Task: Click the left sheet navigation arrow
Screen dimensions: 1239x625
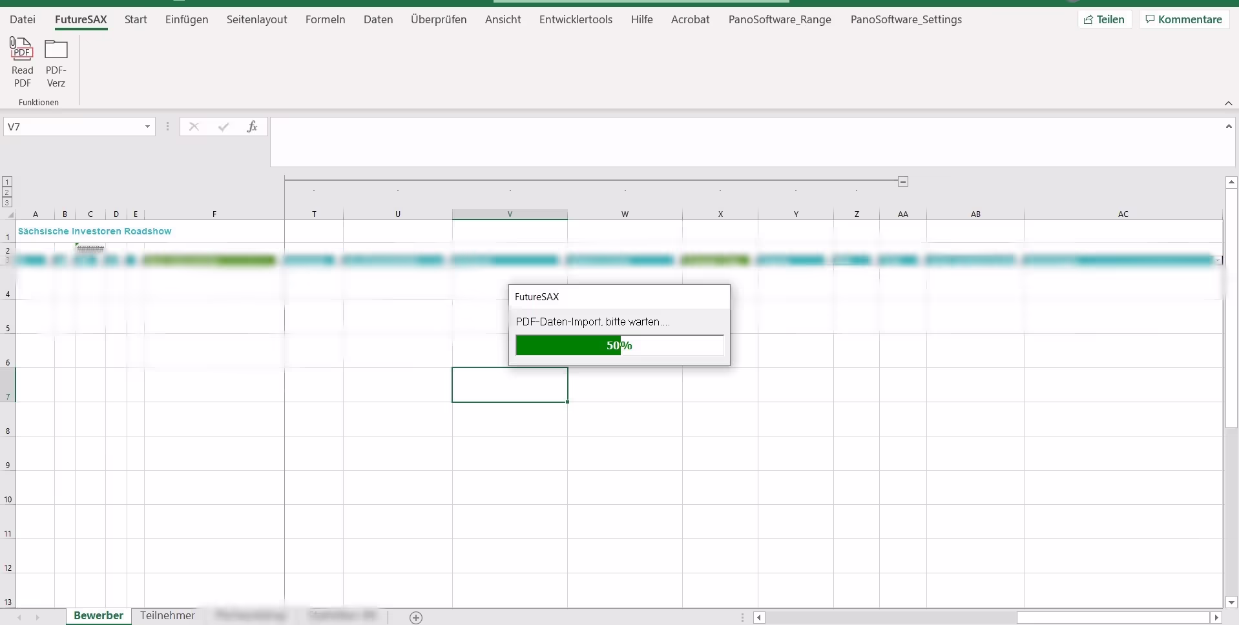Action: (19, 617)
